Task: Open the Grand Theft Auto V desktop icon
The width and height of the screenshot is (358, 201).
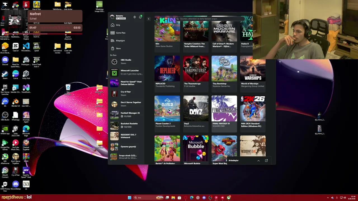Action: (x=36, y=62)
